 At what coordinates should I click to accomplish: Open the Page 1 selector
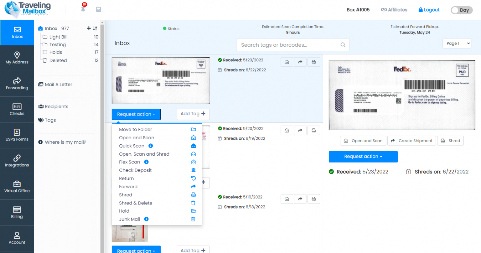[457, 43]
